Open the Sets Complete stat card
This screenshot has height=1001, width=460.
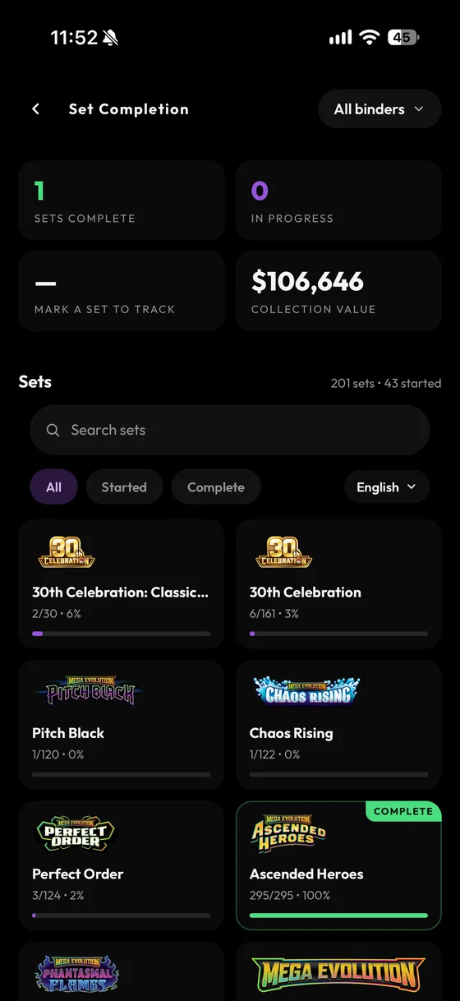(122, 201)
